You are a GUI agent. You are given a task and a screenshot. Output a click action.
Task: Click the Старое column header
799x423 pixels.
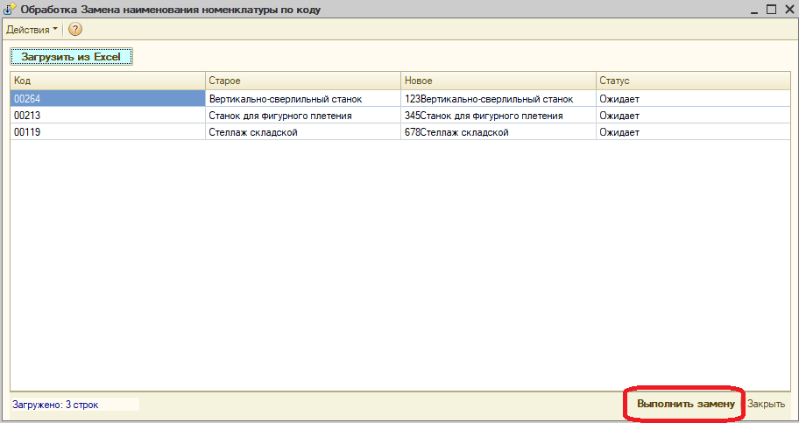pyautogui.click(x=302, y=81)
